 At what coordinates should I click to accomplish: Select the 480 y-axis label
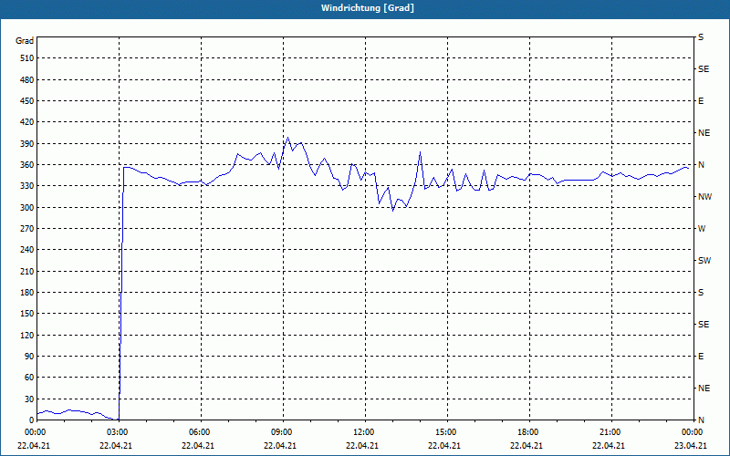pyautogui.click(x=27, y=79)
